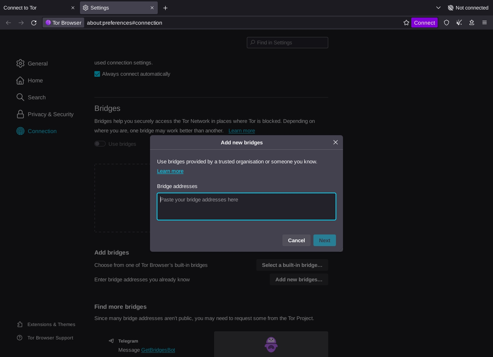493x357 pixels.
Task: Click the forward navigation arrow
Action: pos(21,23)
